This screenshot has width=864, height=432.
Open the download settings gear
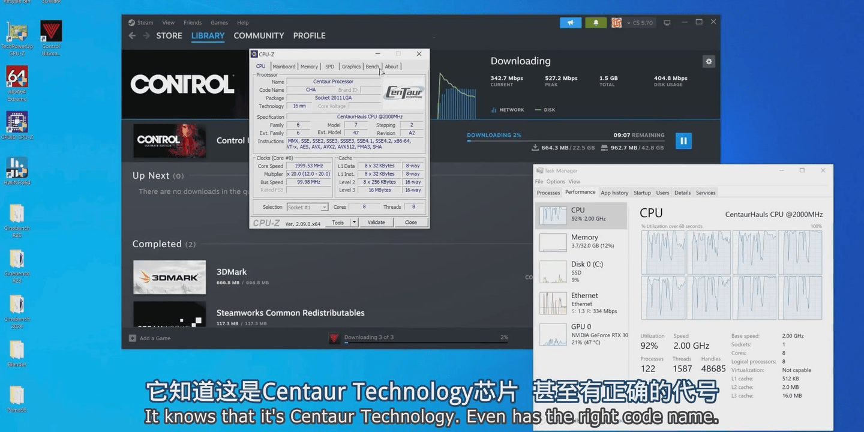(x=709, y=62)
